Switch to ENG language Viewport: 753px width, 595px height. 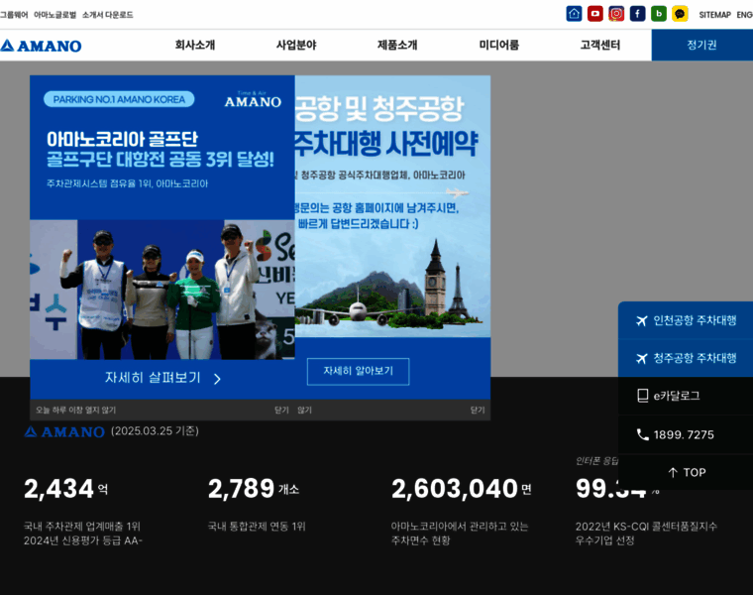tap(744, 15)
